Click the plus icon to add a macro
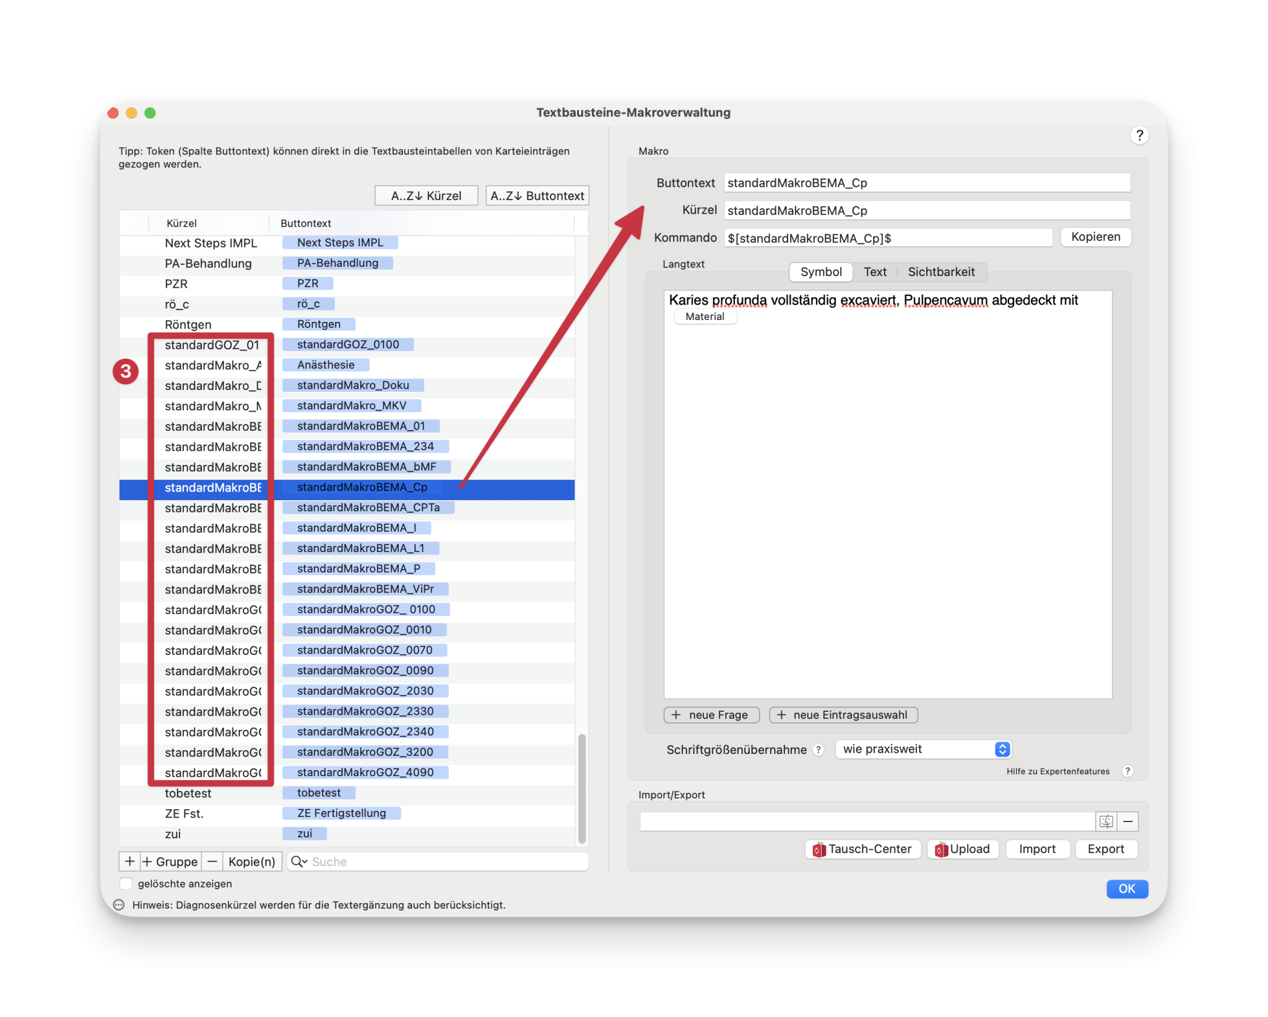 point(129,862)
